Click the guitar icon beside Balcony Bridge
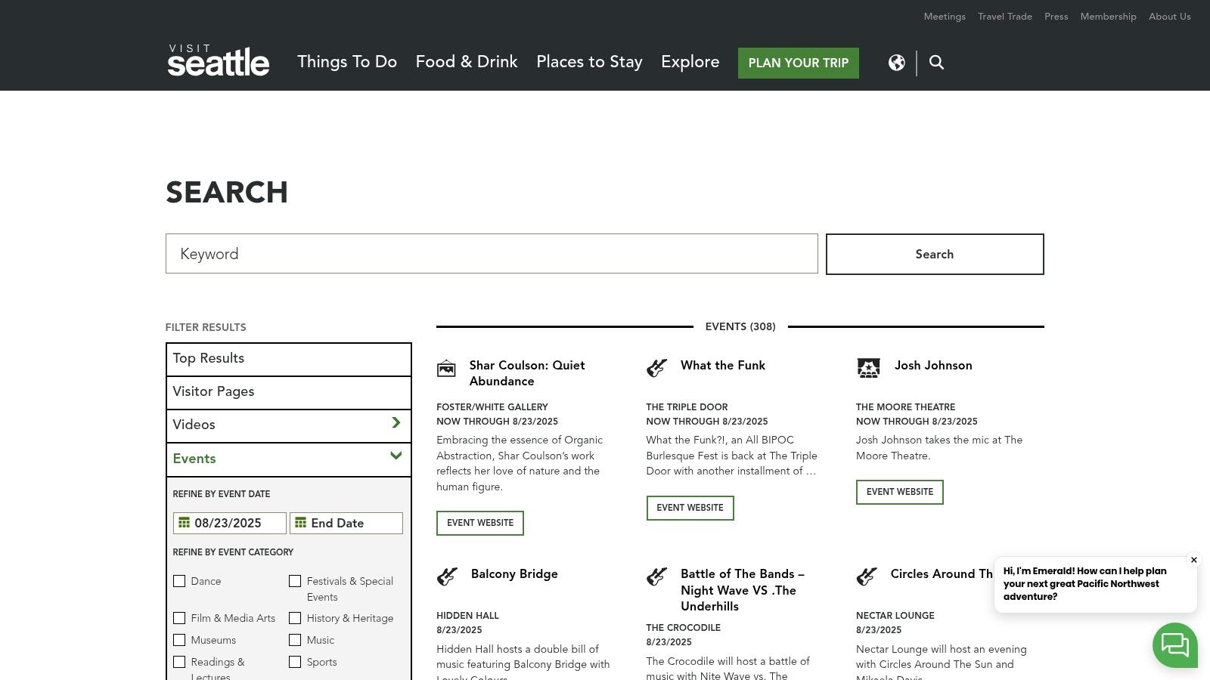 [x=447, y=576]
